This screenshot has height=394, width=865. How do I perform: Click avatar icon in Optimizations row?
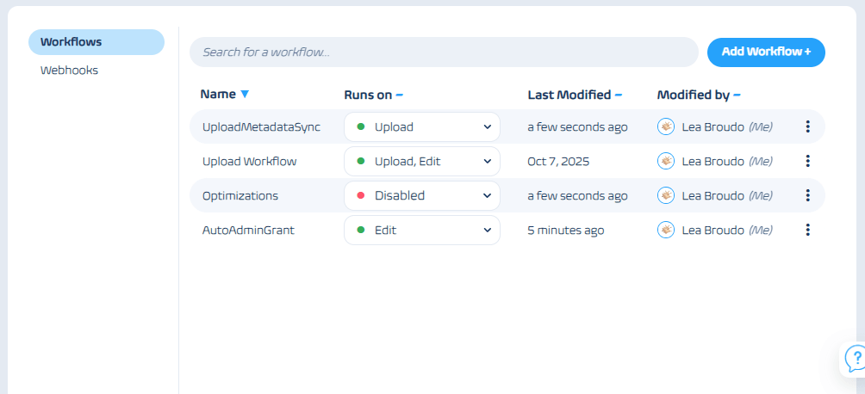(666, 195)
